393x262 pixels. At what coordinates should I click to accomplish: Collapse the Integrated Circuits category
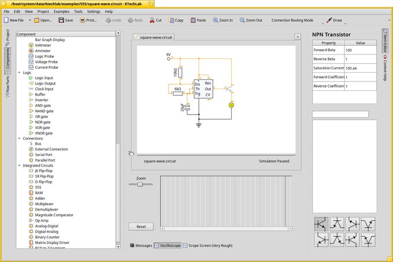click(19, 165)
